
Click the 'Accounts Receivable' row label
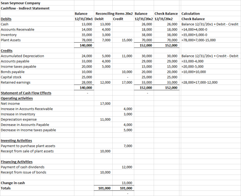pos(18,30)
